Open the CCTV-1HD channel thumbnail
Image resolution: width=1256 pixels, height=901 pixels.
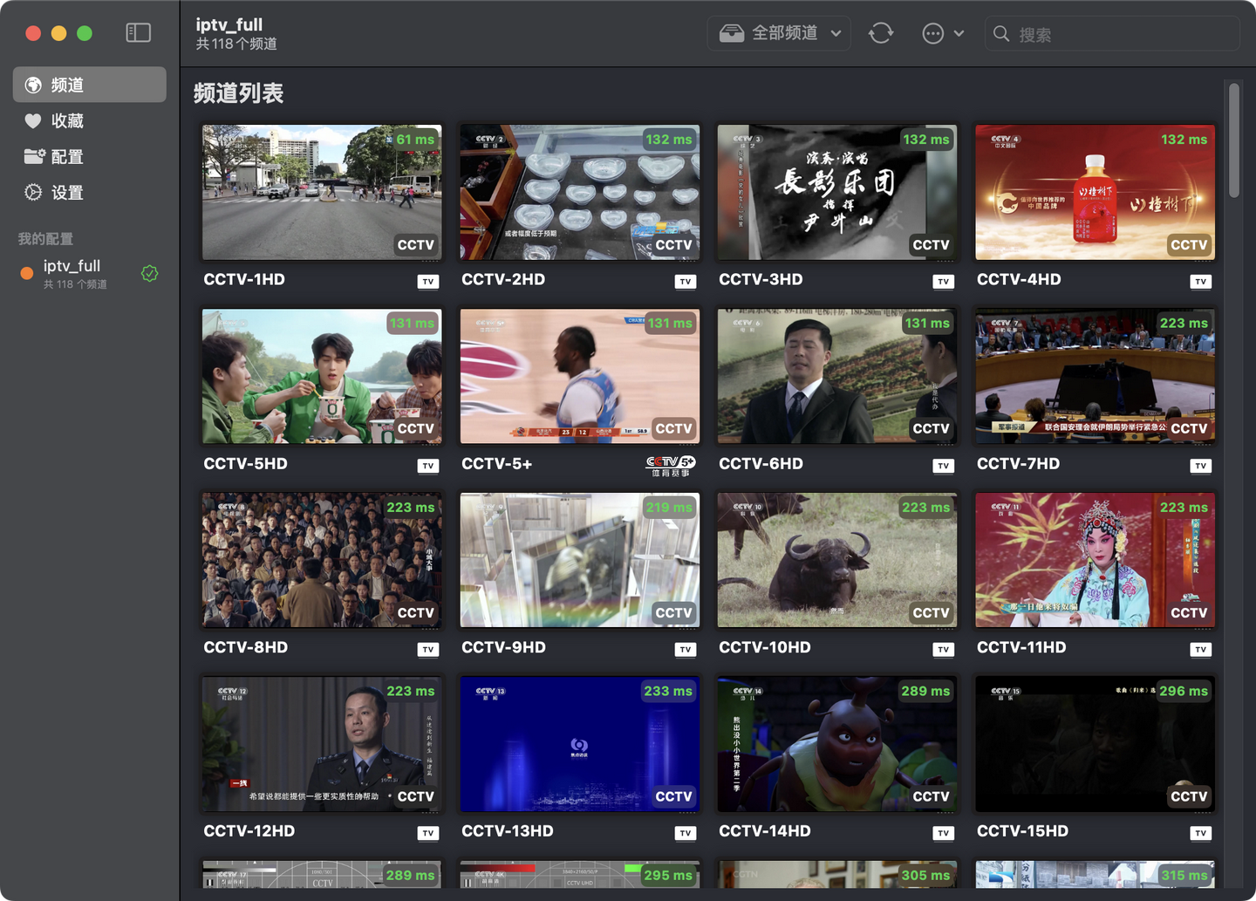(x=322, y=192)
